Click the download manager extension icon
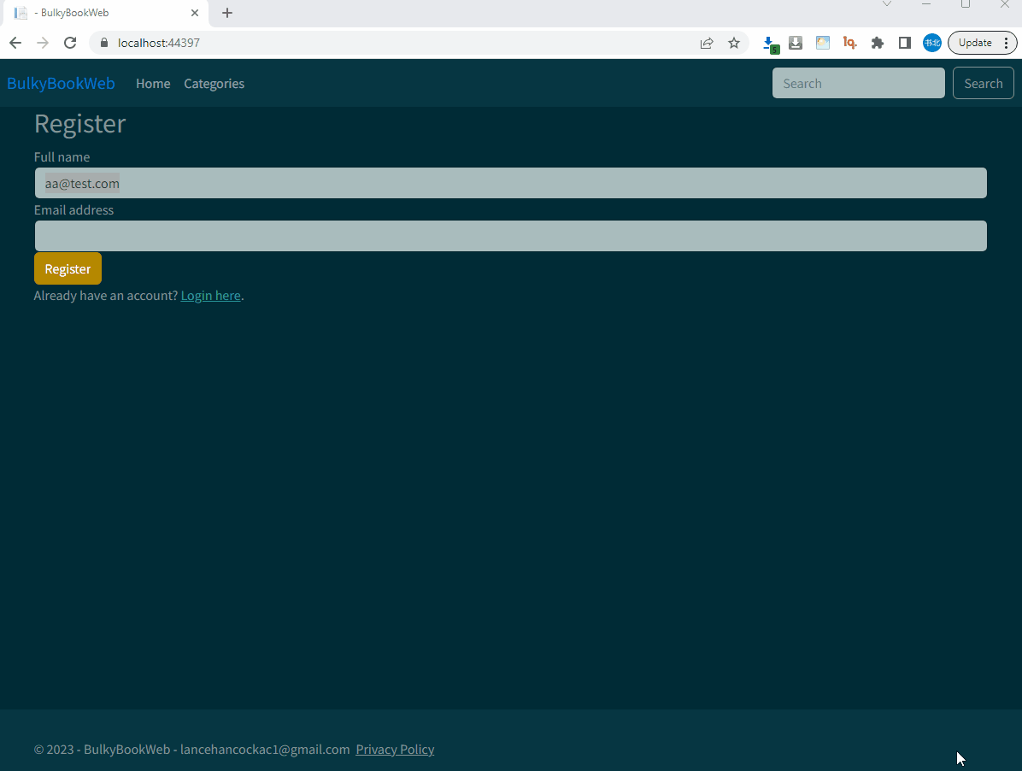Screen dimensions: 1022x771 tap(796, 42)
